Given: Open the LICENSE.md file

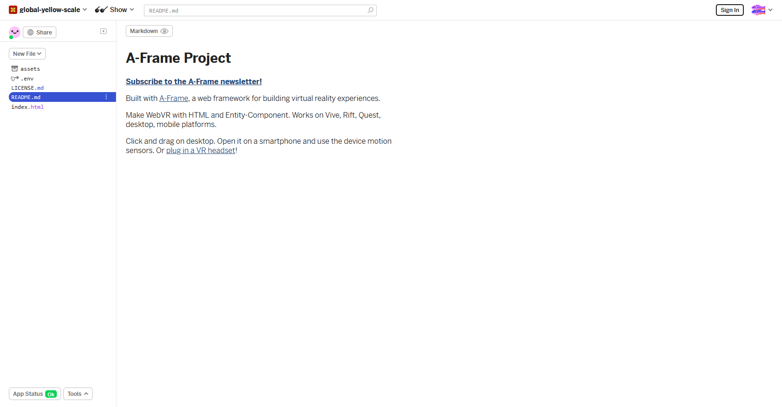Looking at the screenshot, I should [x=27, y=88].
